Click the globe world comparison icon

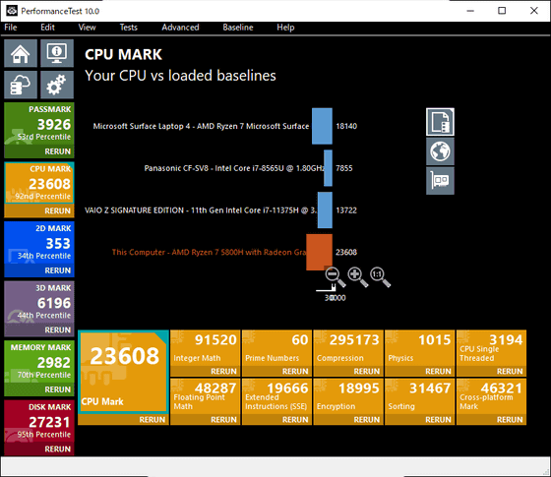click(x=440, y=151)
